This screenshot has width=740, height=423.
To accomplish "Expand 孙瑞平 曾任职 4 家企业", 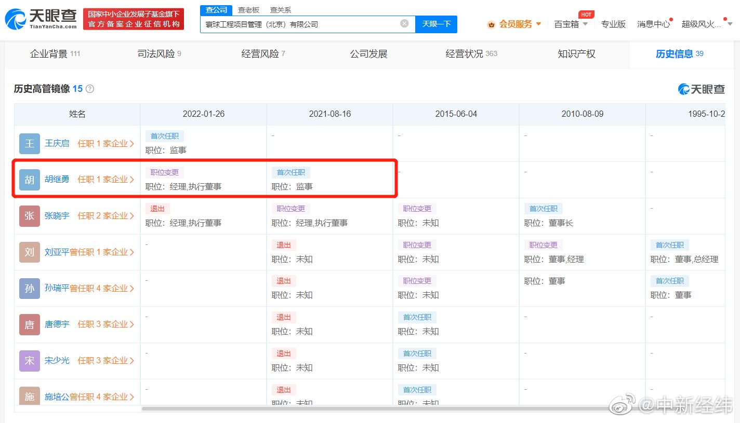I will 102,288.
